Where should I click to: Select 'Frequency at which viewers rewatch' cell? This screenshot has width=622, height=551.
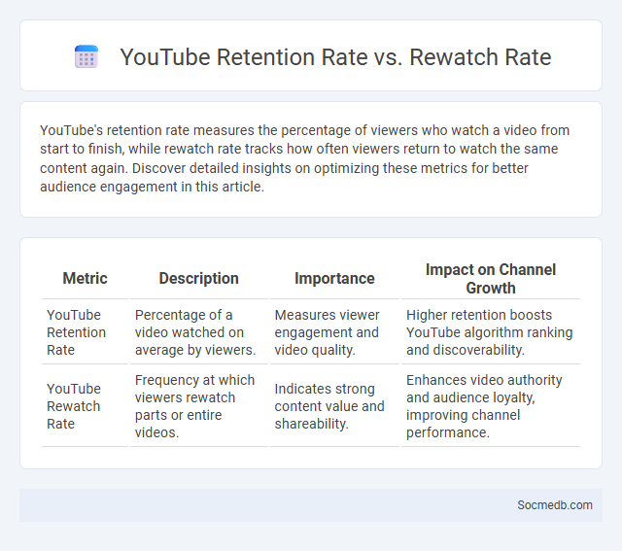point(198,406)
